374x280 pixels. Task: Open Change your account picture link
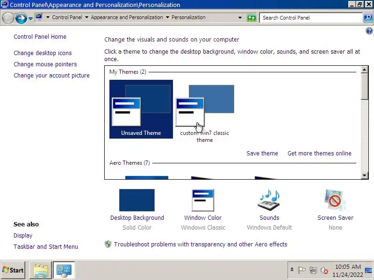click(52, 76)
